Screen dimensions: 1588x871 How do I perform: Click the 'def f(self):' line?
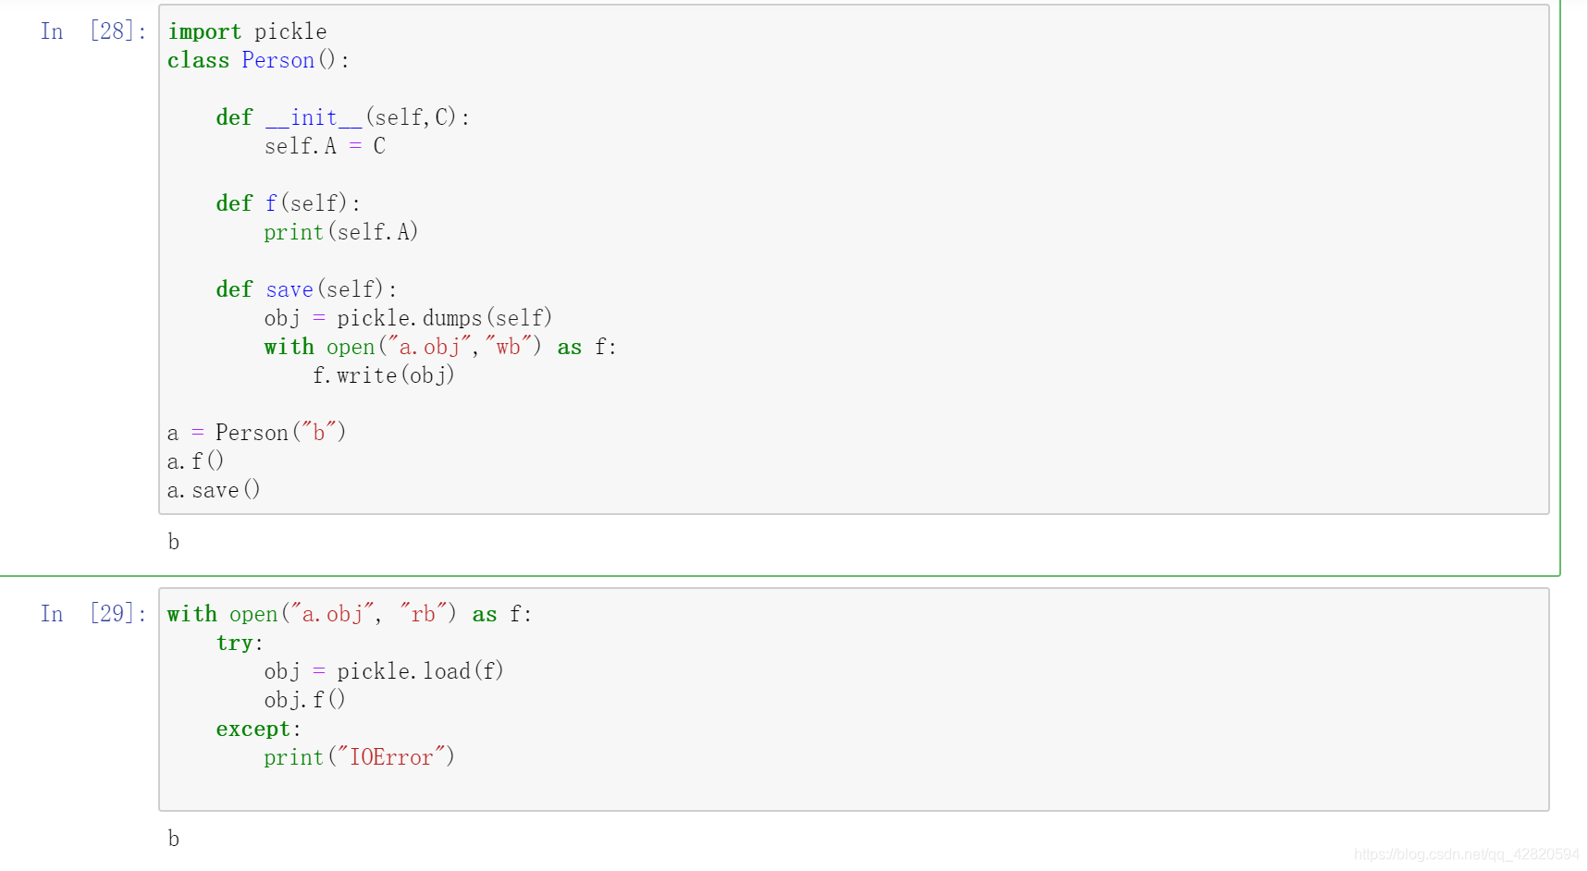click(288, 203)
